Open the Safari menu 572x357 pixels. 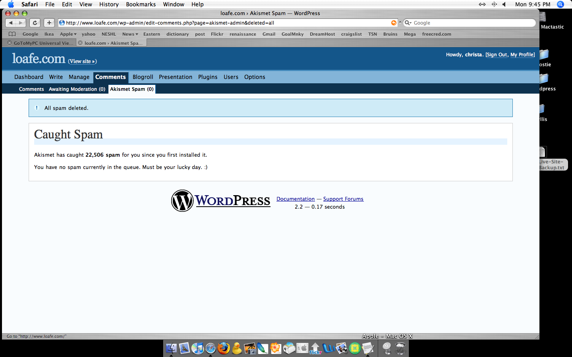click(x=29, y=4)
